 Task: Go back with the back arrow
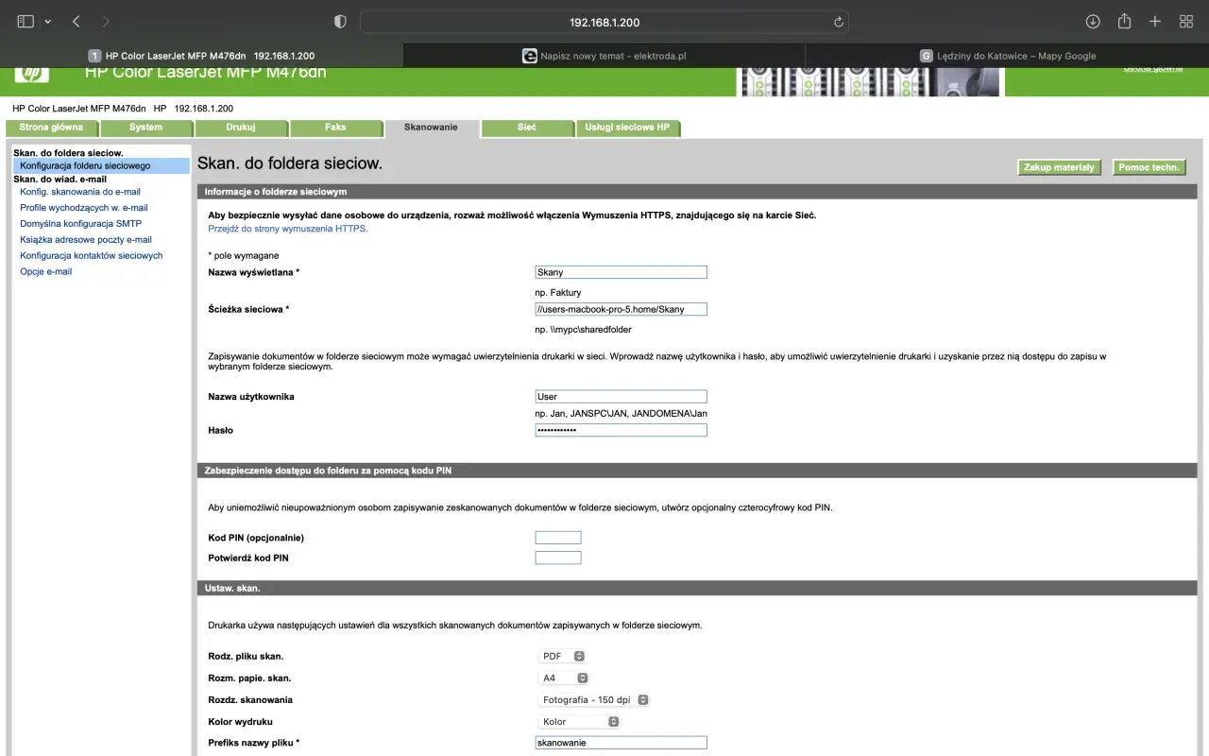(x=76, y=21)
